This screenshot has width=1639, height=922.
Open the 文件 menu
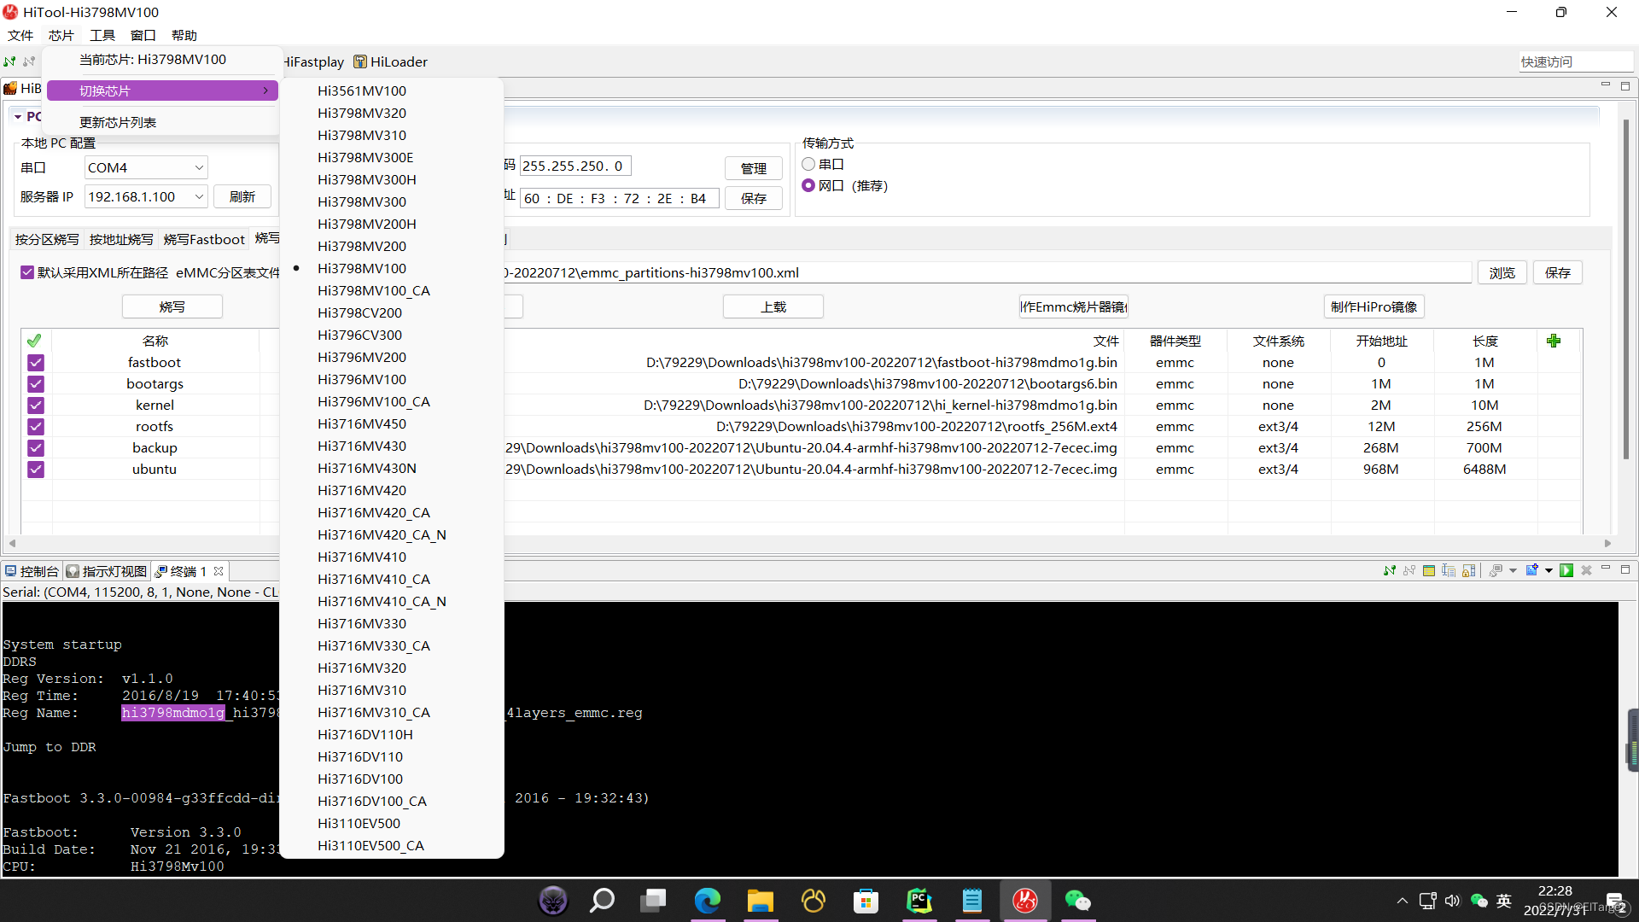[x=20, y=35]
